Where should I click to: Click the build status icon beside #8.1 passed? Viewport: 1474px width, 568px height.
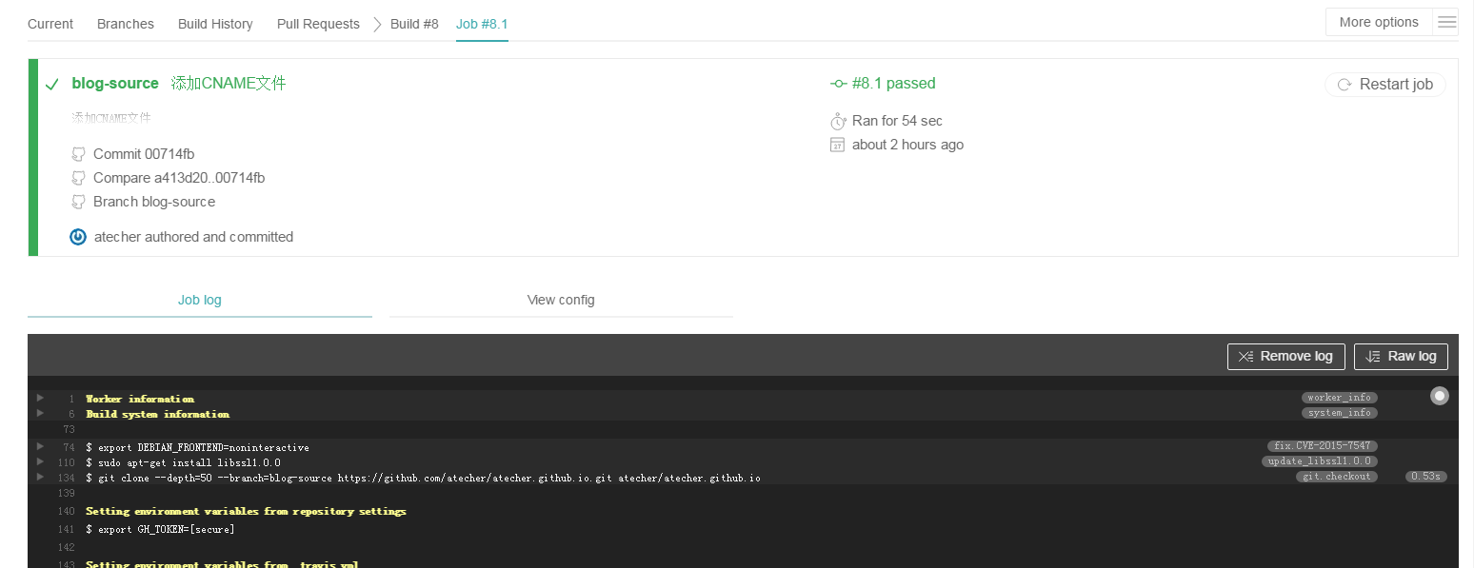click(838, 84)
